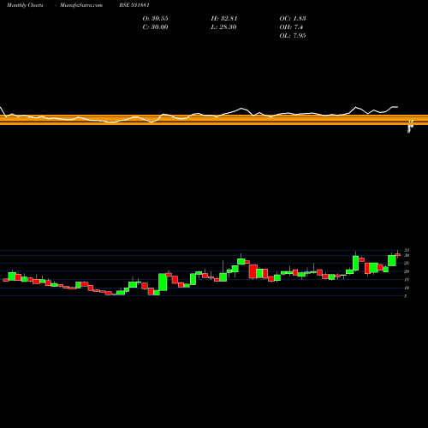Click the 5 price axis label

pyautogui.click(x=406, y=296)
